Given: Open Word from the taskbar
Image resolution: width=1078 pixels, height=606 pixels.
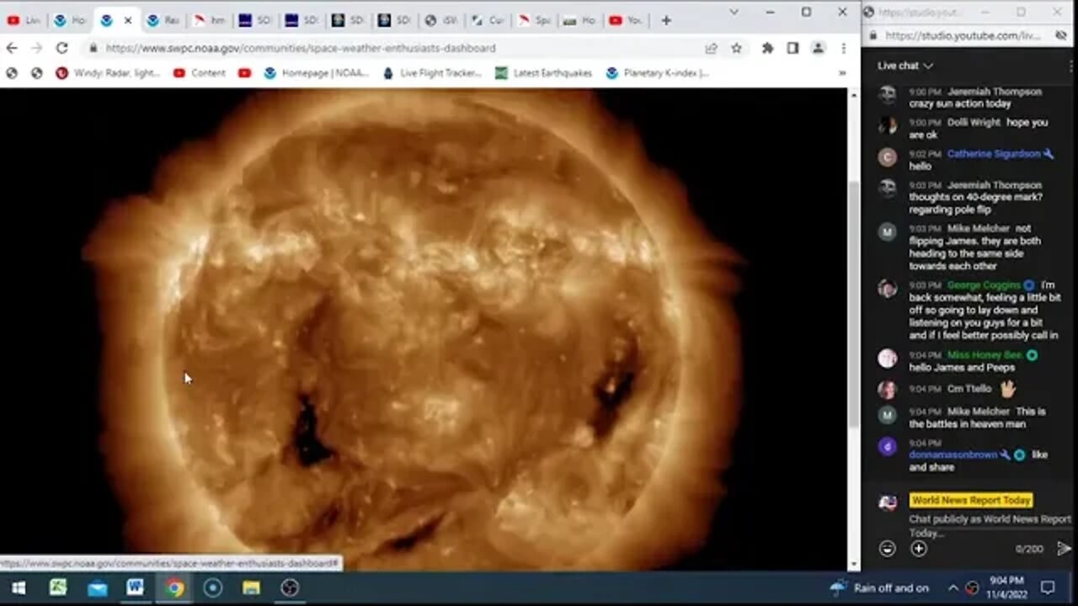Looking at the screenshot, I should coord(135,587).
